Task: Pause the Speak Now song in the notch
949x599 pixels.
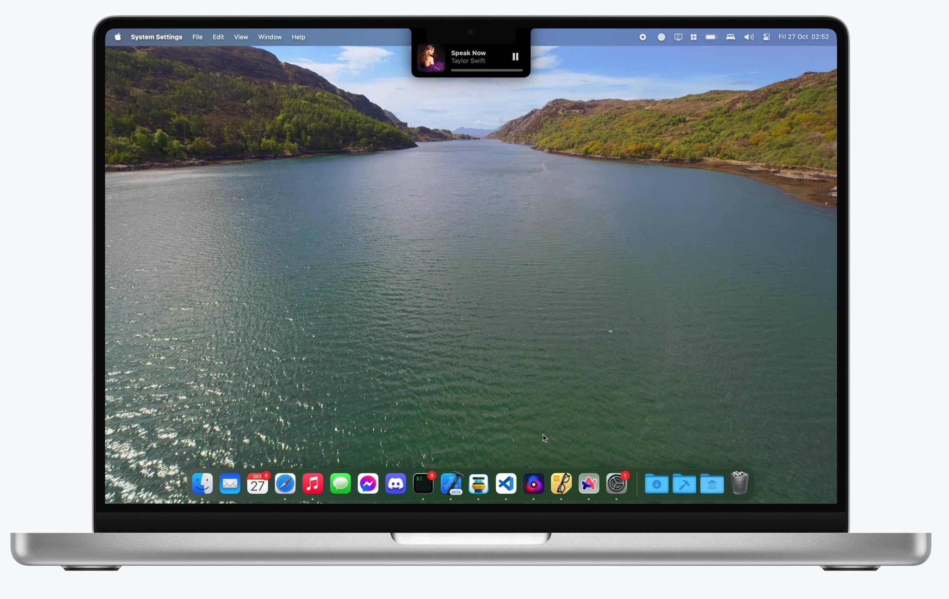Action: click(515, 57)
